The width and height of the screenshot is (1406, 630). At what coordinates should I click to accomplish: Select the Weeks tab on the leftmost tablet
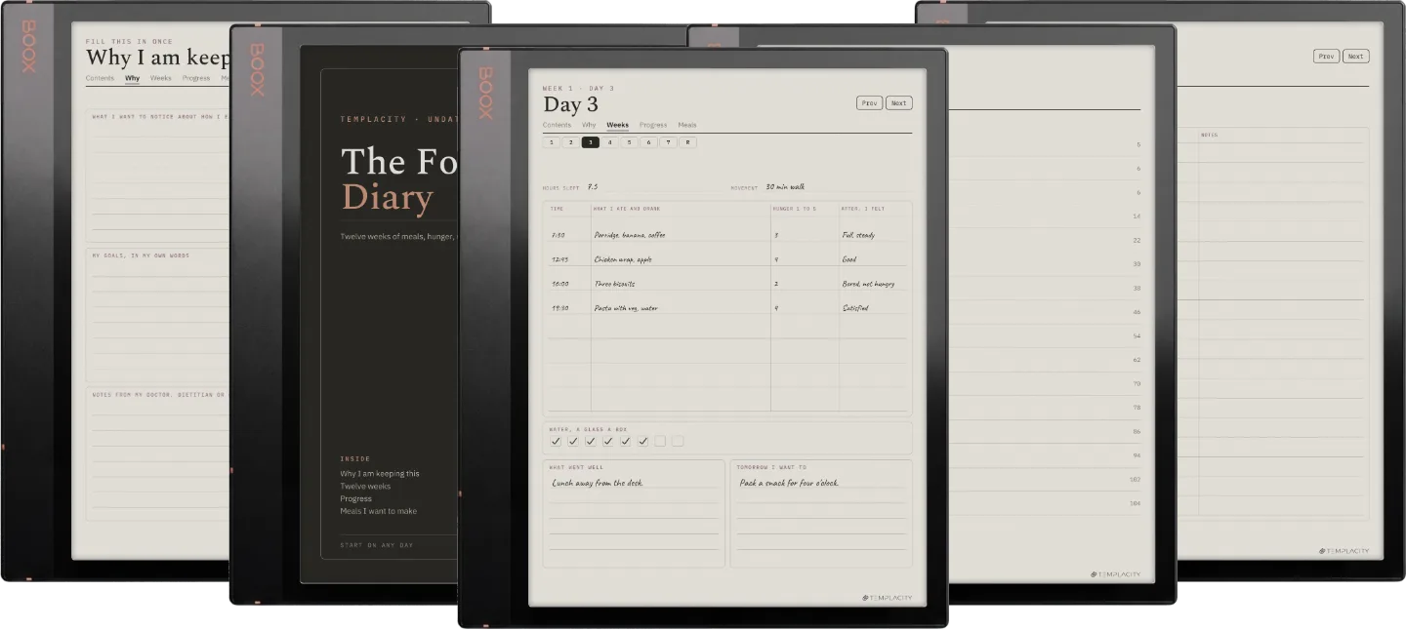pyautogui.click(x=160, y=78)
